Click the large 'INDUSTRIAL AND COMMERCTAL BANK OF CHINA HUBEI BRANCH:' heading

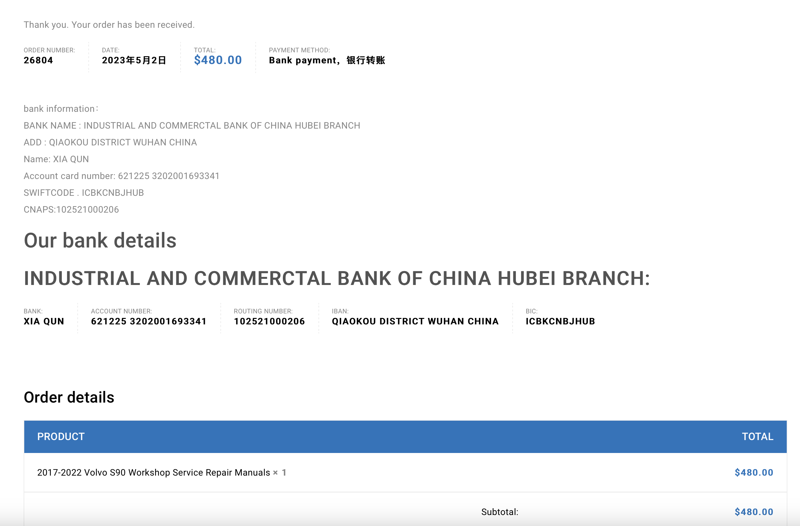pos(337,278)
